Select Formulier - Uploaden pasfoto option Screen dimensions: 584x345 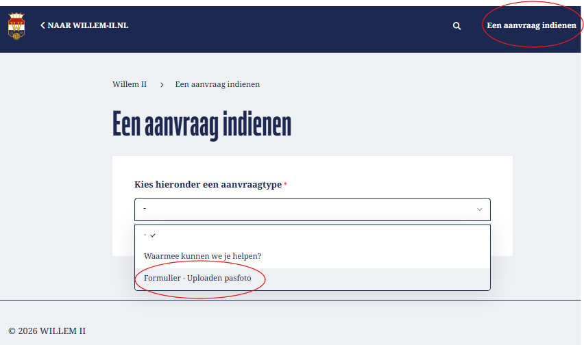tap(313, 278)
